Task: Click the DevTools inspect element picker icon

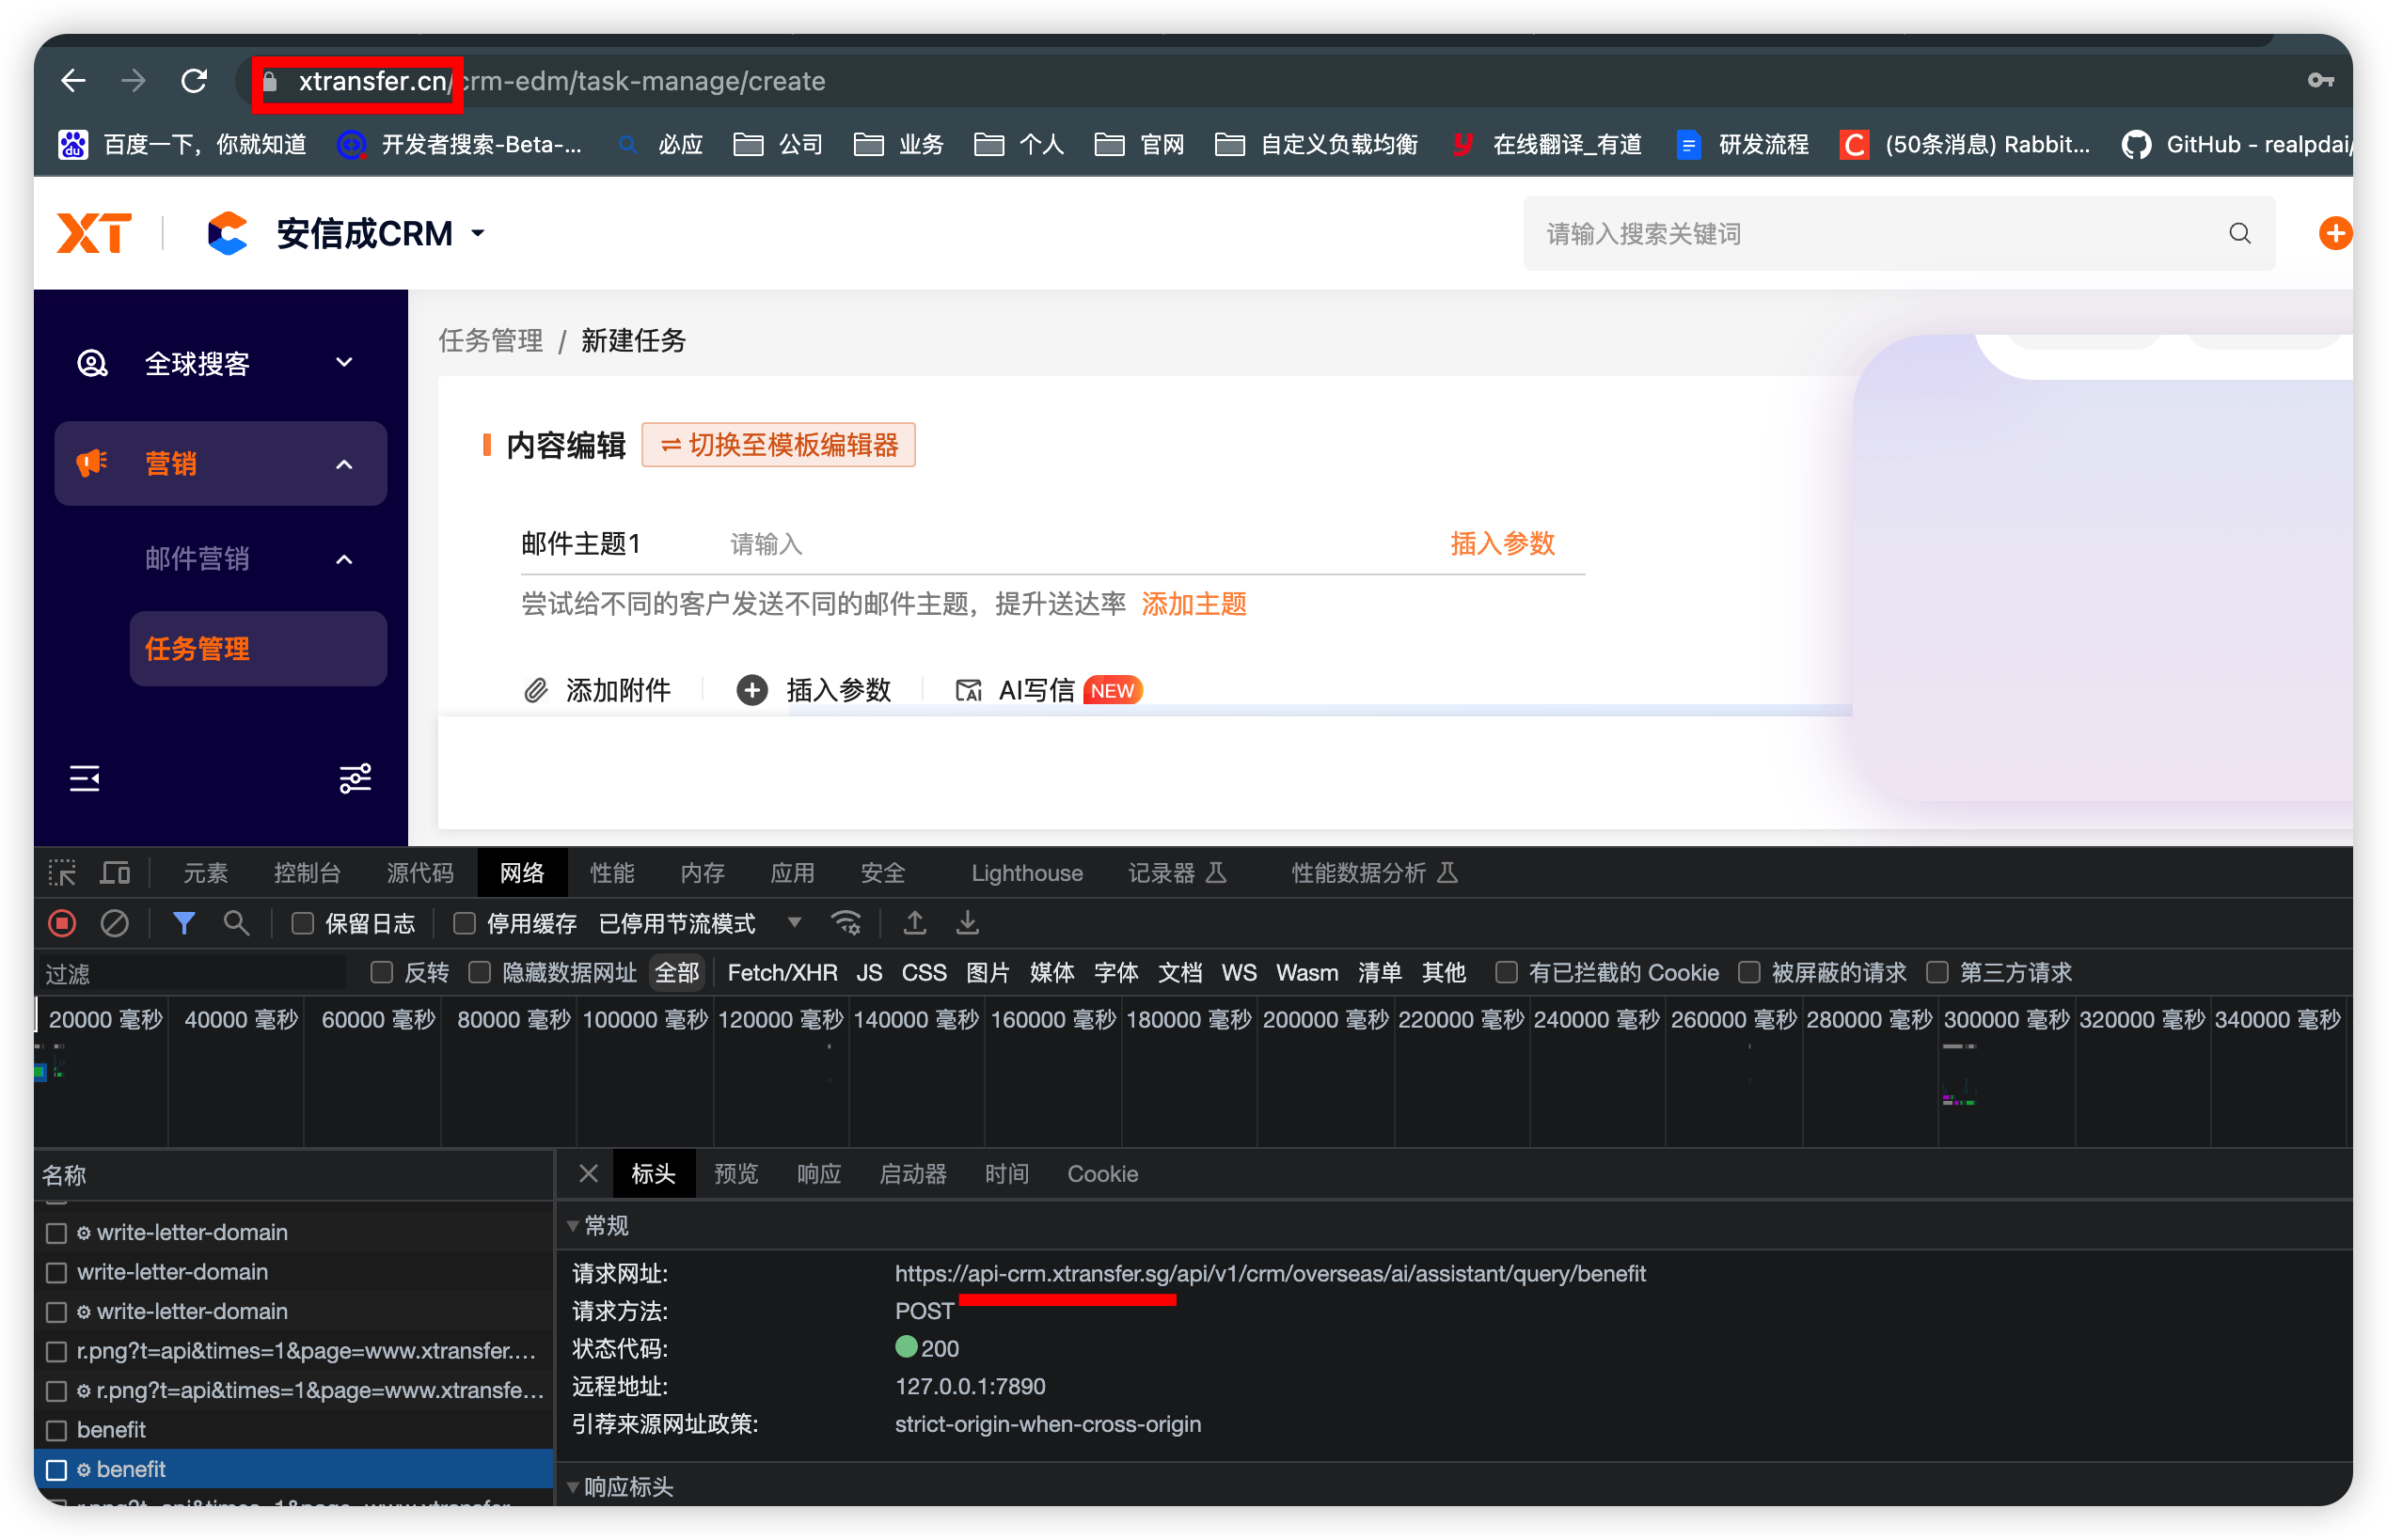Action: pos(62,873)
